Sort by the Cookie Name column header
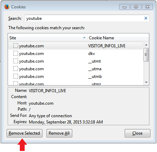 (118, 38)
